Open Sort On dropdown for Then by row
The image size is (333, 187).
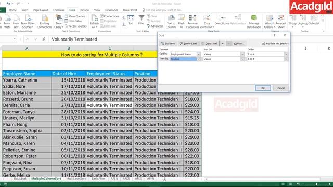[242, 59]
